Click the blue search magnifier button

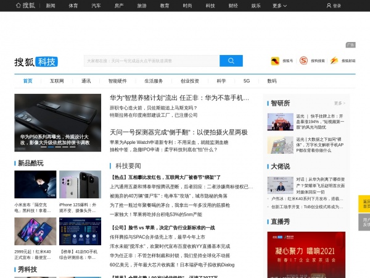tap(231, 61)
